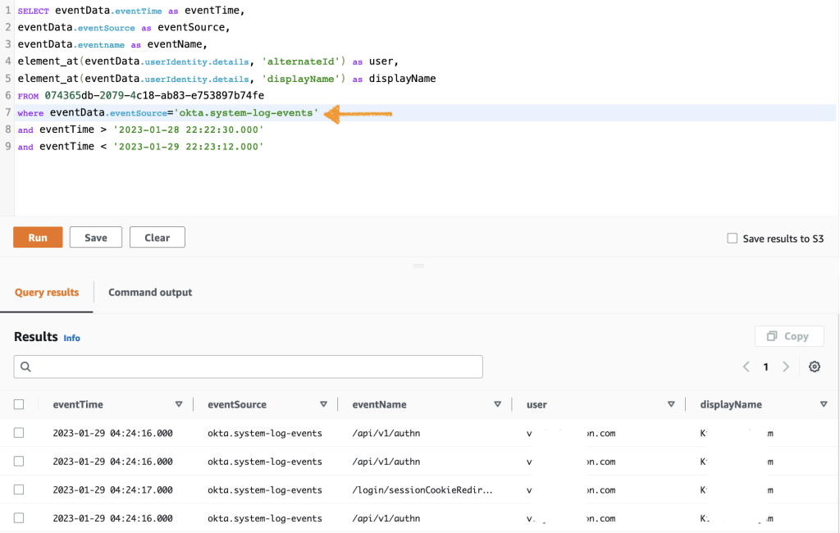Open the results table settings gear
Image resolution: width=840 pixels, height=533 pixels.
pos(814,367)
